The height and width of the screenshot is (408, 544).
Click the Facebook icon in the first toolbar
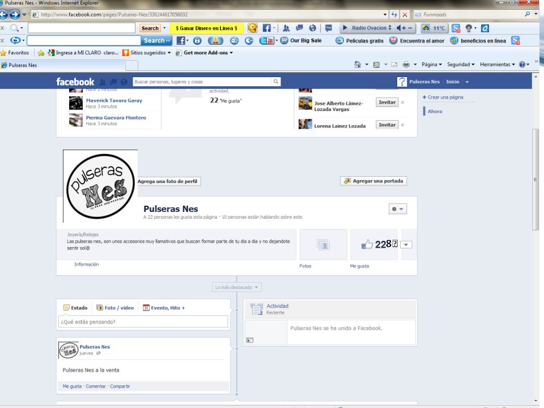266,28
